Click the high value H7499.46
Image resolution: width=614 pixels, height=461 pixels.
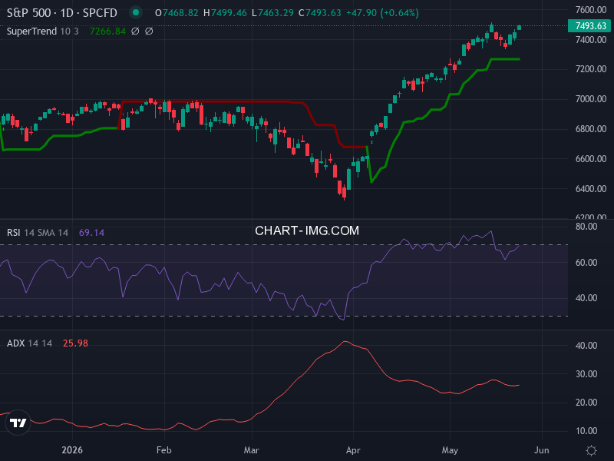click(x=225, y=13)
